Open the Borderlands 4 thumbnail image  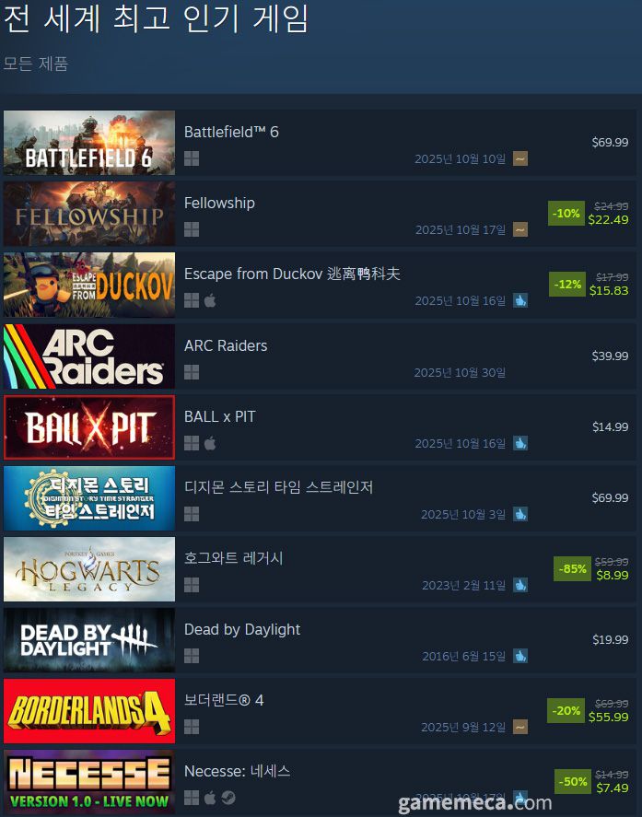(89, 711)
